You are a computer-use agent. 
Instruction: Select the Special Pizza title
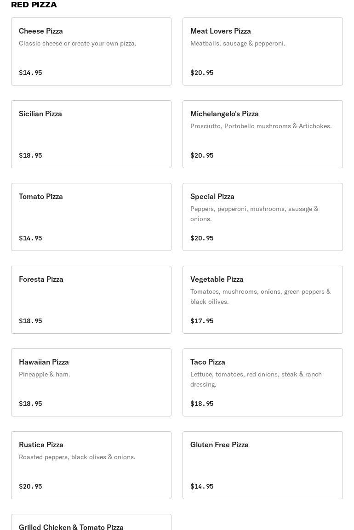coord(212,196)
